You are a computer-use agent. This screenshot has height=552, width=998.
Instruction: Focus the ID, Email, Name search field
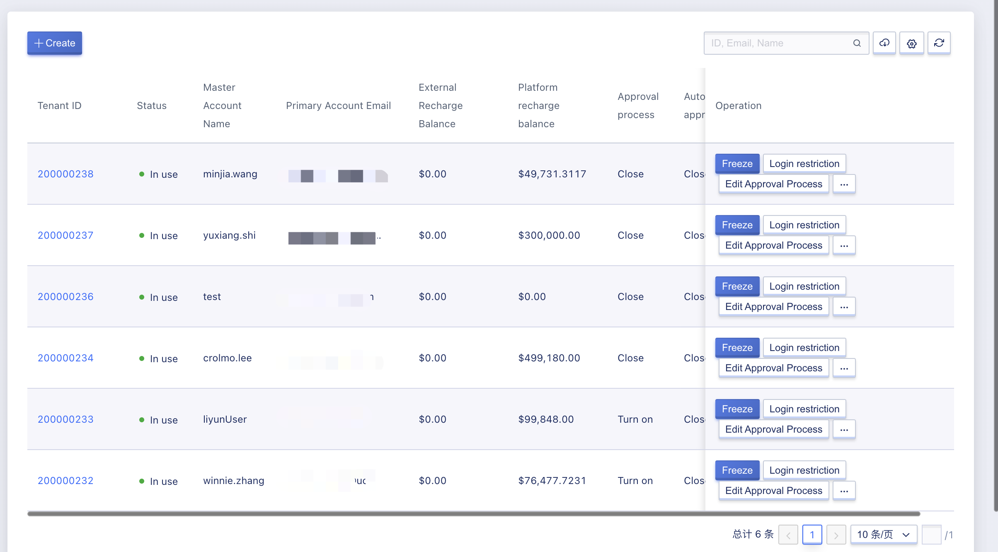[x=786, y=43]
